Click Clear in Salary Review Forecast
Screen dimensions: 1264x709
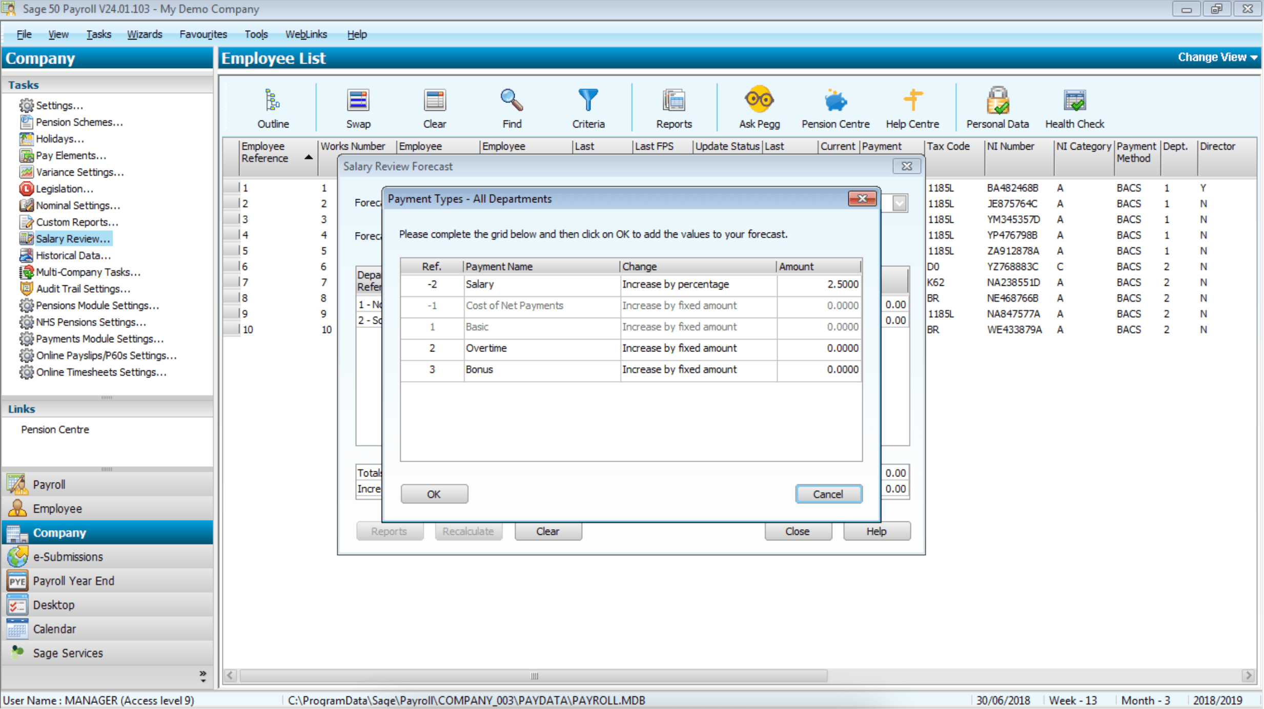(x=548, y=531)
